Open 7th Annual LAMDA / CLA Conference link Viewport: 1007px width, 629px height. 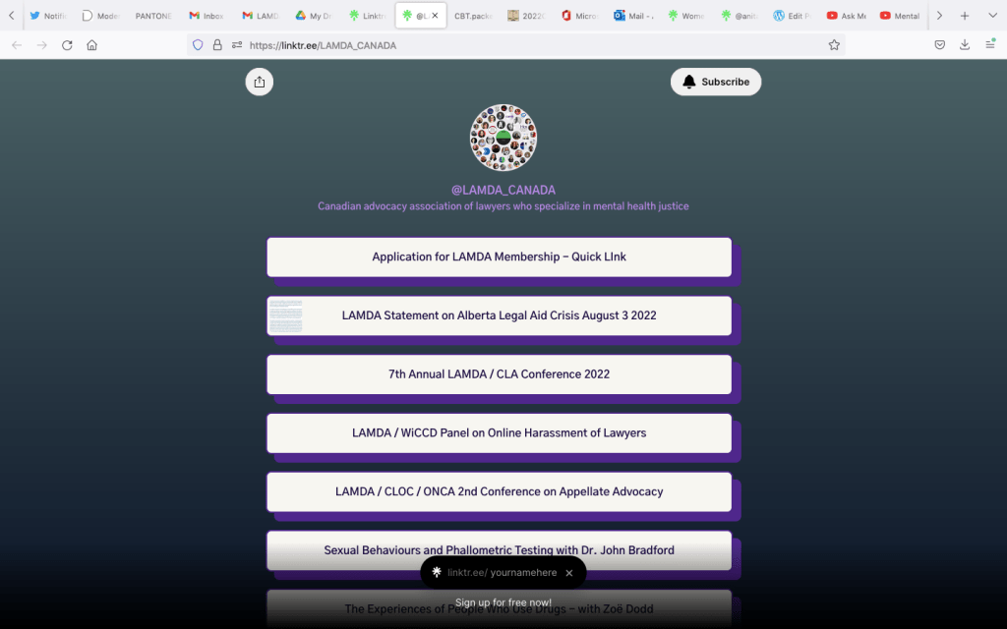(x=499, y=374)
